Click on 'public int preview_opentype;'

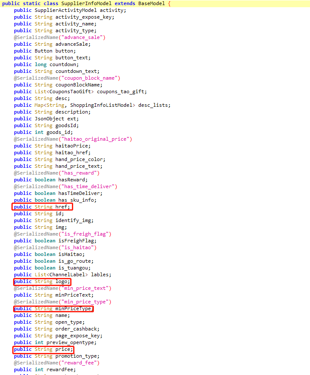click(x=55, y=342)
